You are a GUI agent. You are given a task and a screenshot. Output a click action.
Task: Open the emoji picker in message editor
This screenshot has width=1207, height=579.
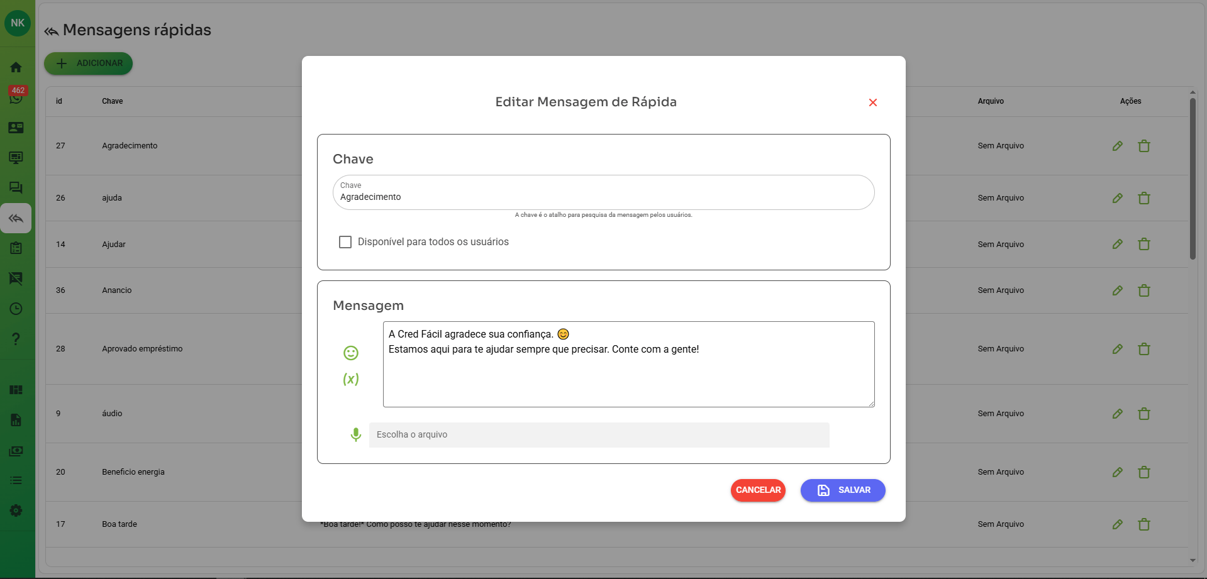coord(351,353)
